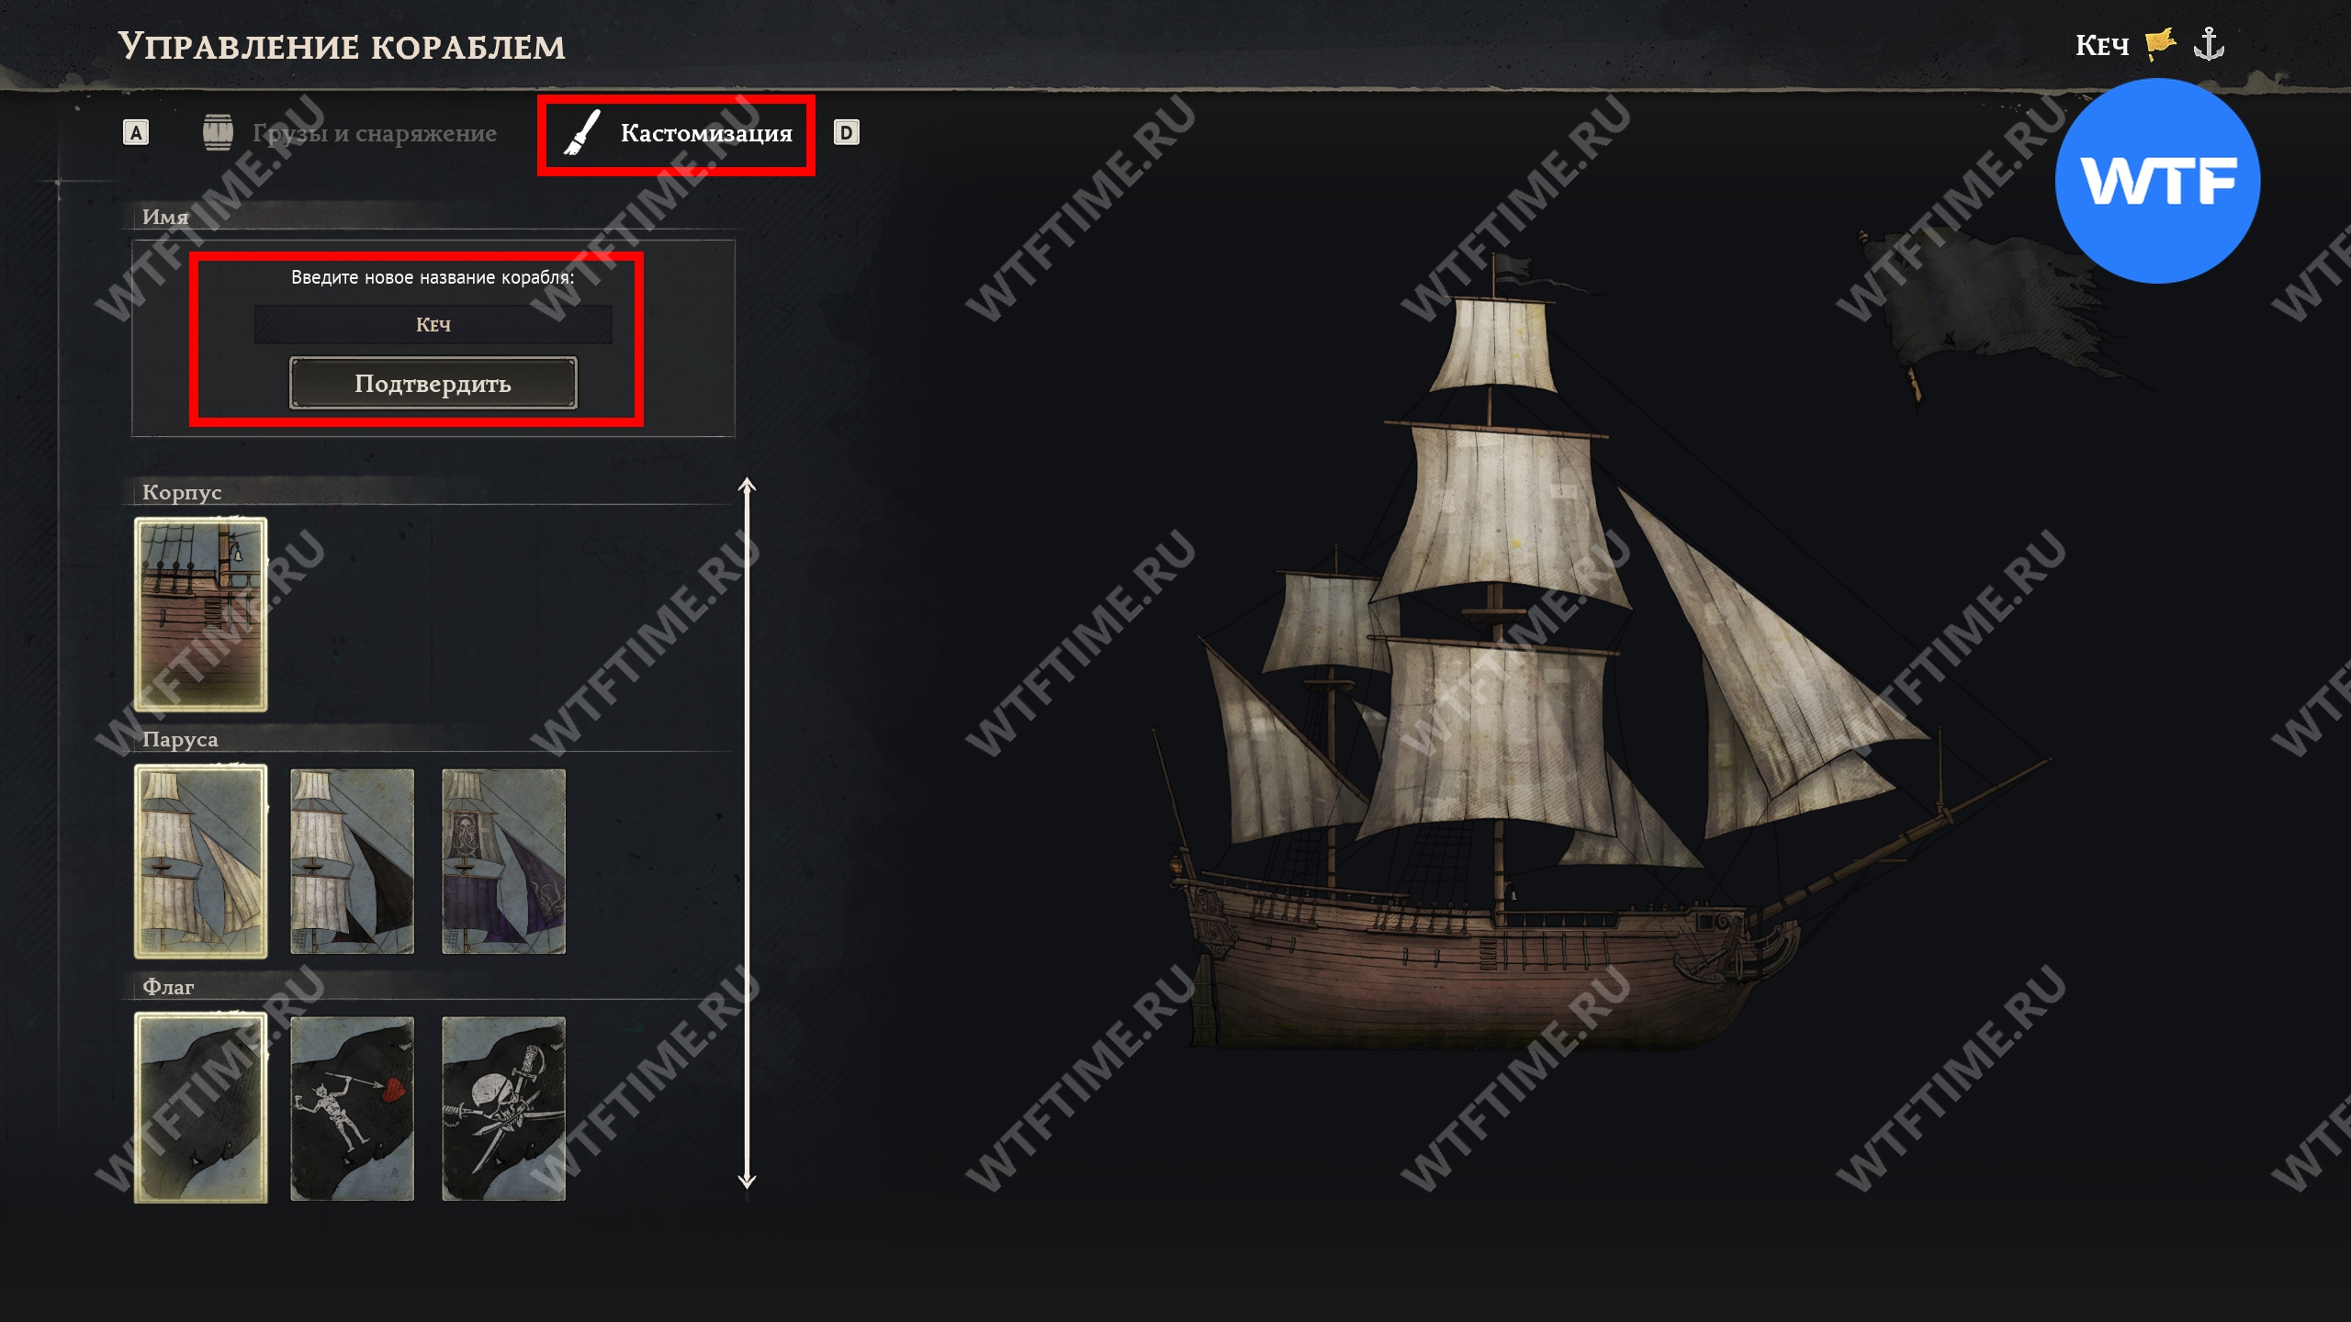Select the plain black flag
This screenshot has width=2351, height=1322.
(x=201, y=1108)
